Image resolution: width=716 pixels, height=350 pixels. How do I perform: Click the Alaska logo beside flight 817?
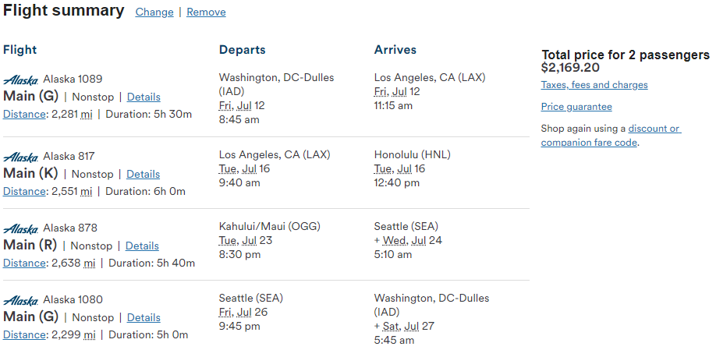pos(20,157)
